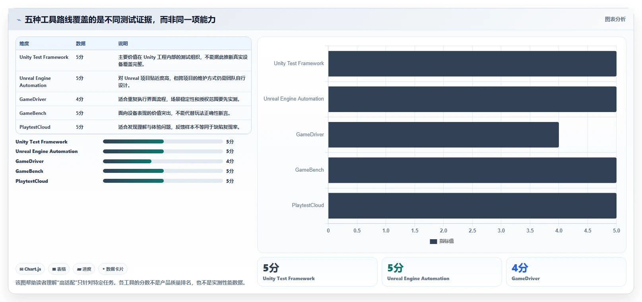The height and width of the screenshot is (302, 642).
Task: Select the 数据卡片 tag chip
Action: (113, 269)
